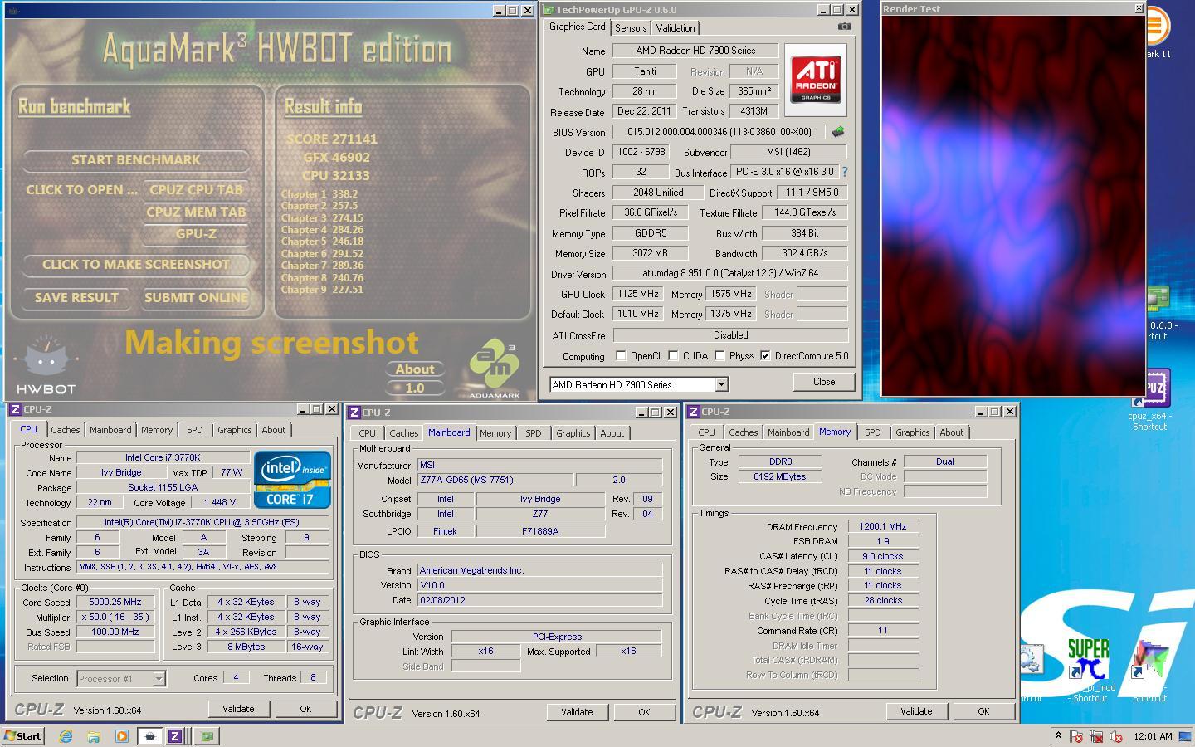
Task: Click CLICK TO MAKE SCREENSHOT button
Action: pyautogui.click(x=136, y=264)
